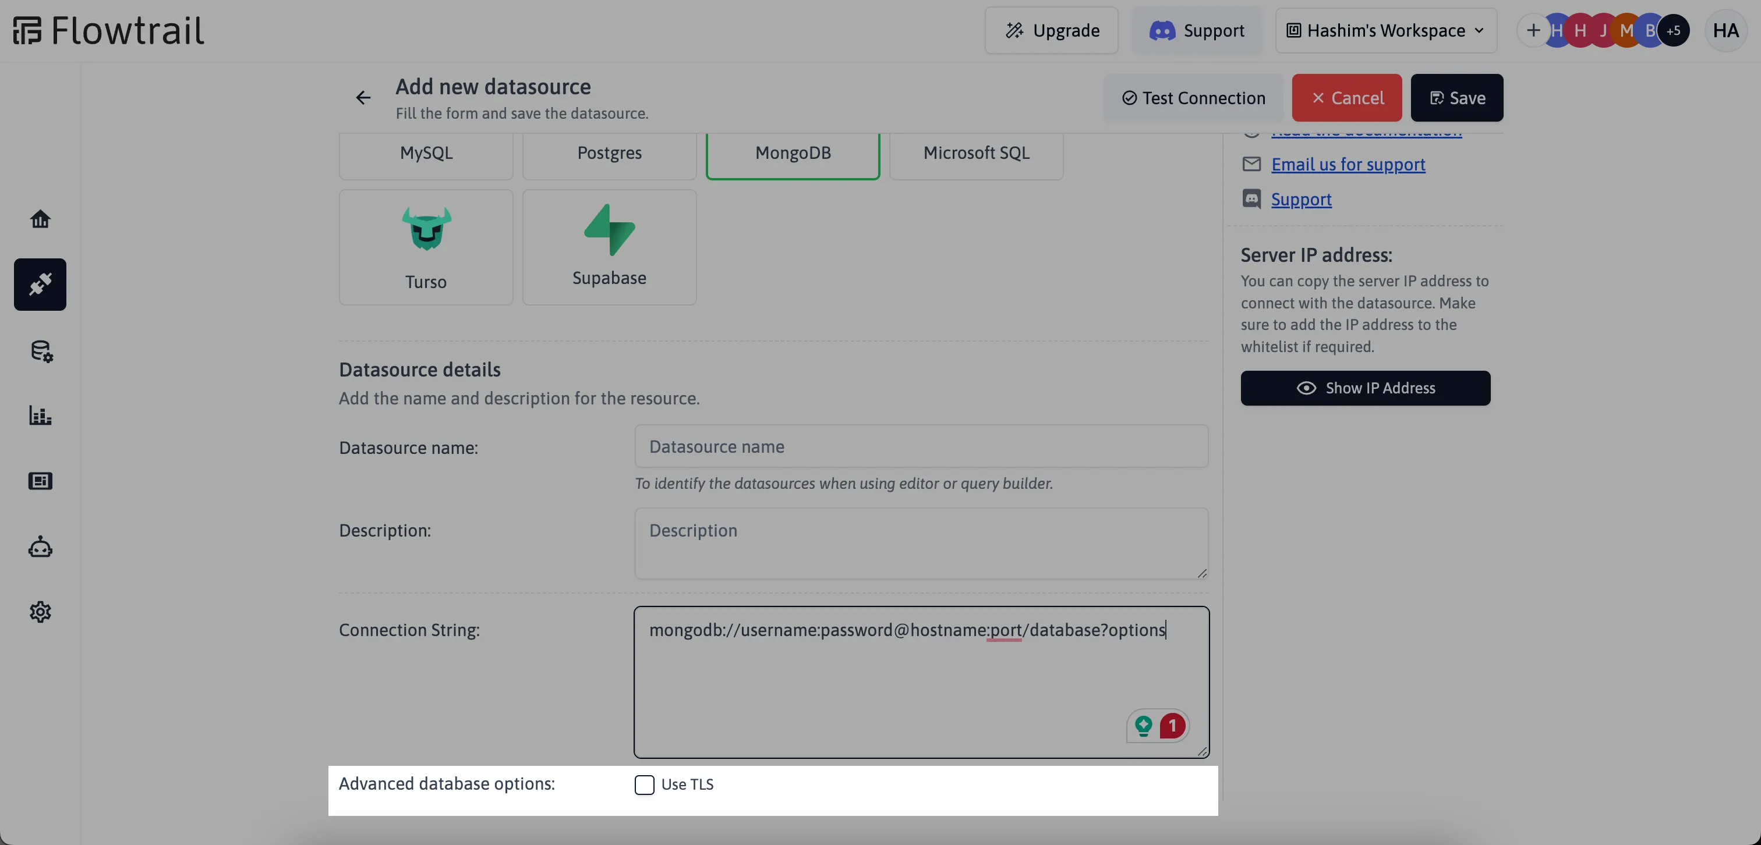Expand Hashim's Workspace dropdown
This screenshot has width=1761, height=845.
click(x=1386, y=31)
